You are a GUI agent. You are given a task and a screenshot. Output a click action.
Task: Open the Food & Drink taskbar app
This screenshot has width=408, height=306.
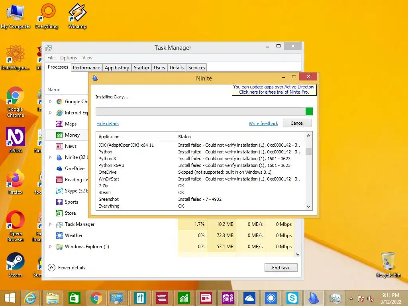coord(140,298)
